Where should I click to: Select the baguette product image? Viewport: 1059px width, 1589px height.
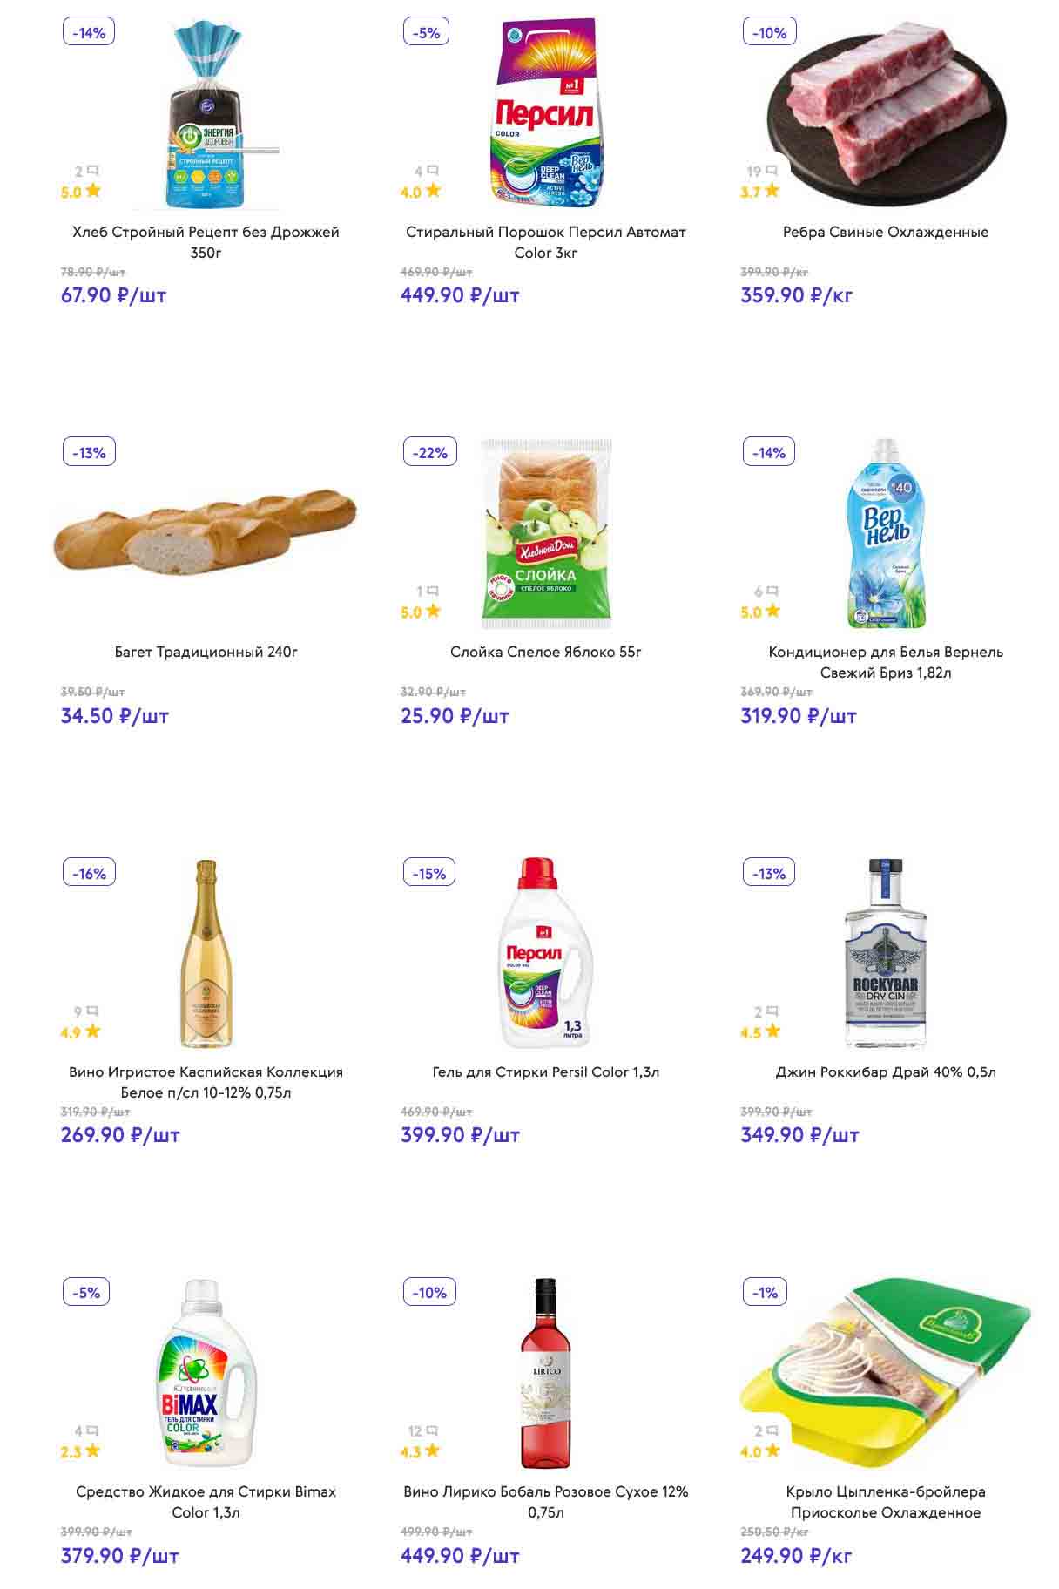click(206, 531)
